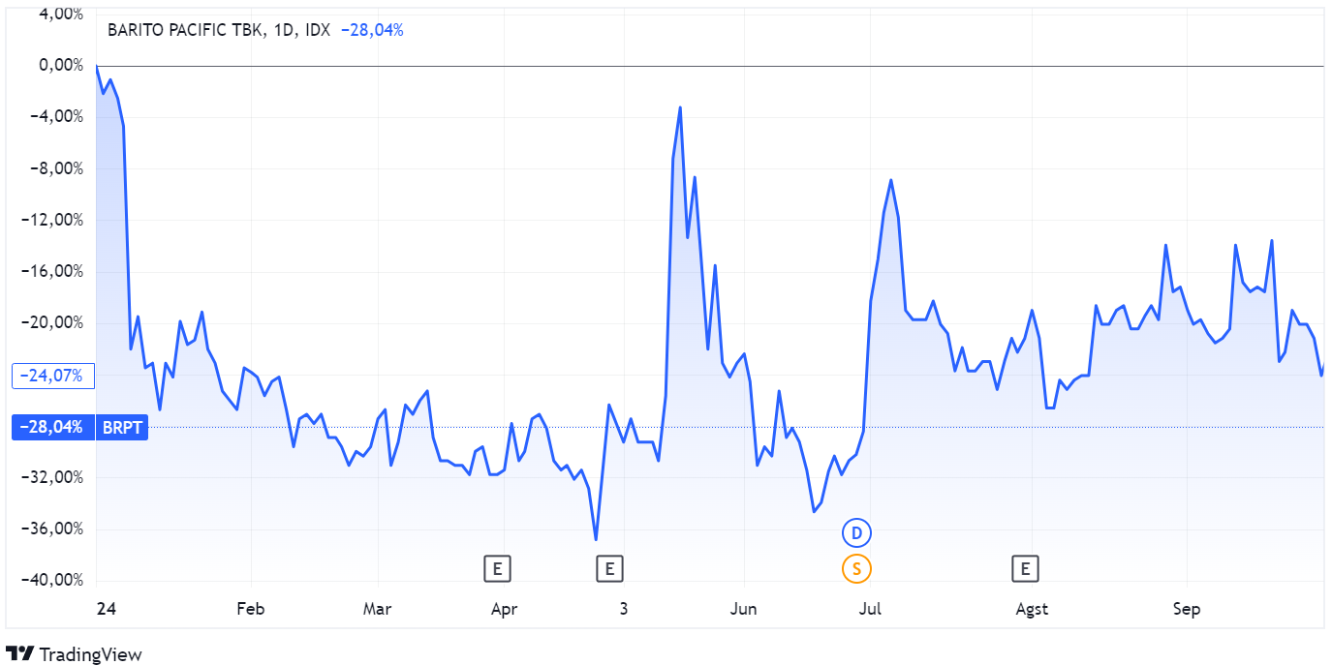Click the TradingView logo
Image resolution: width=1332 pixels, height=665 pixels.
pos(74,654)
